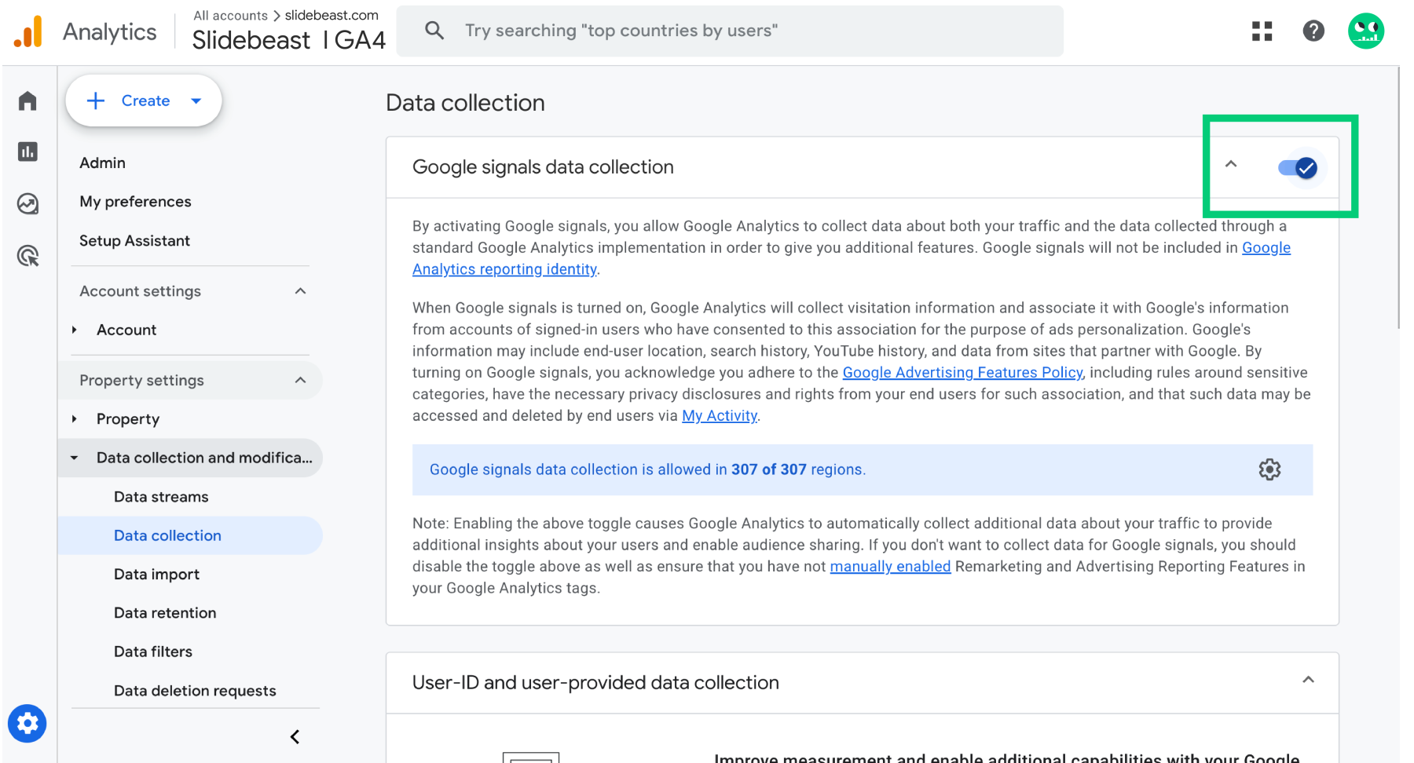Click the All accounts breadcrumb

pyautogui.click(x=230, y=15)
